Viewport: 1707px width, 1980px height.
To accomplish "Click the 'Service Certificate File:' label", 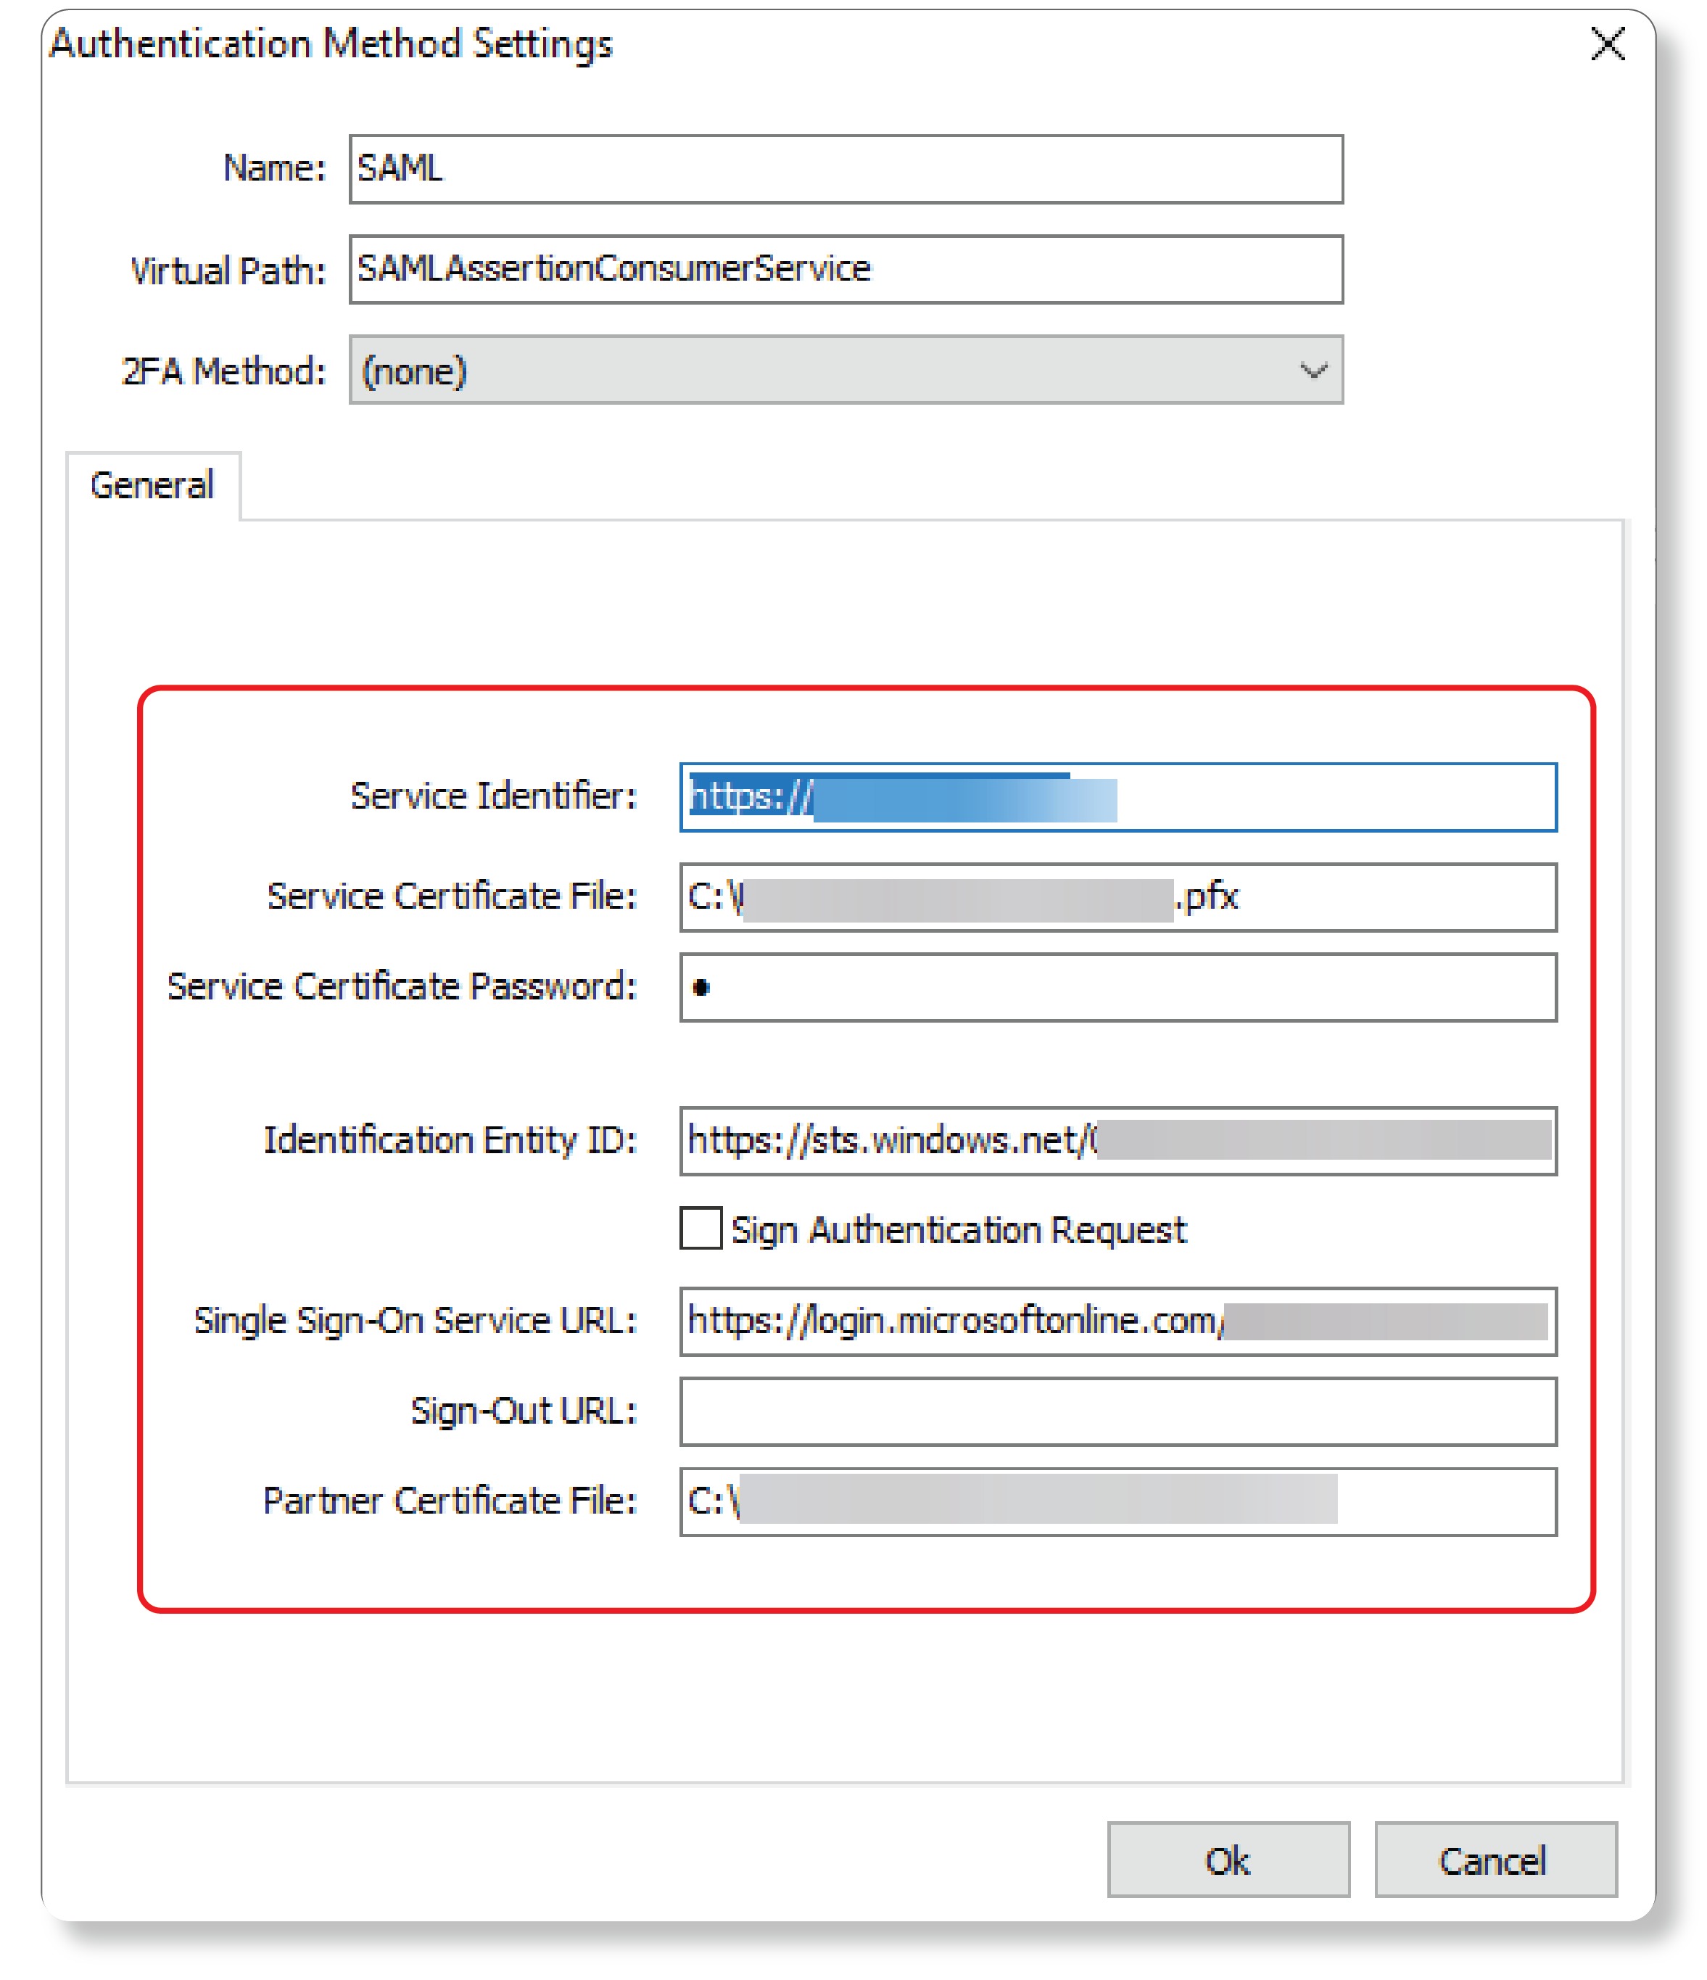I will tap(452, 896).
